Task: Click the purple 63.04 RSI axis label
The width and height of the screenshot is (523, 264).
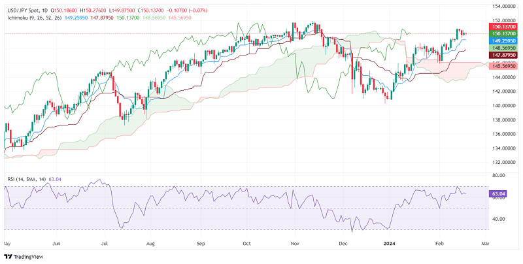Action: point(501,193)
